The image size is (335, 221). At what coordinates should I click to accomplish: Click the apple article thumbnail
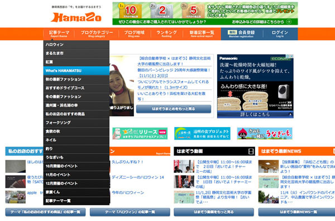(x=16, y=197)
